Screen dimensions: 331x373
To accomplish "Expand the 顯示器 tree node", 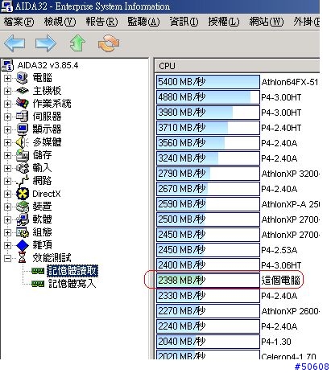I will click(x=7, y=129).
